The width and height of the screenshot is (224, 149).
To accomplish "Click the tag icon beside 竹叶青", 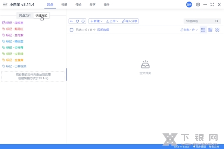I will pos(4,47).
